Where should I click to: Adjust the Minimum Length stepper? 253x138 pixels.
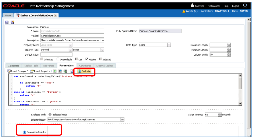tap(229, 50)
